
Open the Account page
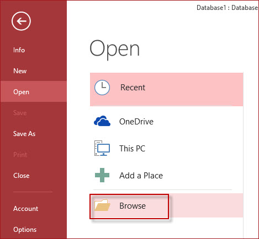[x=26, y=209]
